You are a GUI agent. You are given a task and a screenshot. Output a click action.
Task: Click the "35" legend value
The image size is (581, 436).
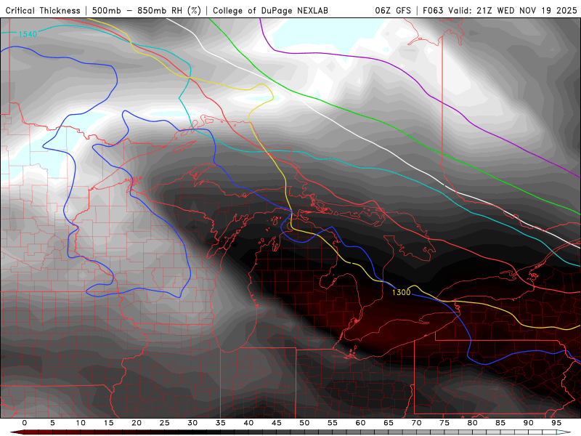[x=221, y=423]
